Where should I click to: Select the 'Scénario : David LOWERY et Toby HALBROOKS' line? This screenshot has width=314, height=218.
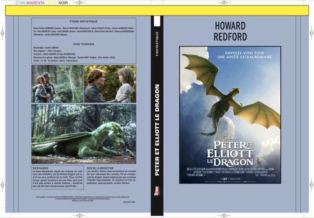[55, 54]
